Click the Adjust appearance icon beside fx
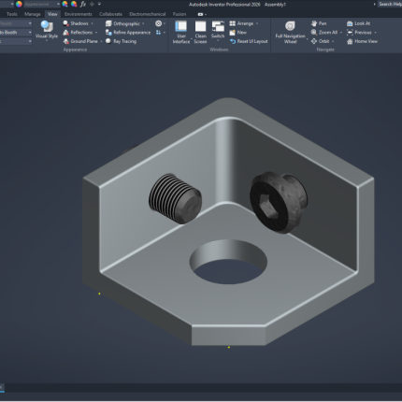 click(x=74, y=4)
